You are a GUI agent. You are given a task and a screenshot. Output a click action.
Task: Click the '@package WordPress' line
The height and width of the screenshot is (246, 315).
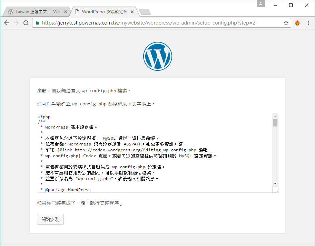pyautogui.click(x=68, y=190)
